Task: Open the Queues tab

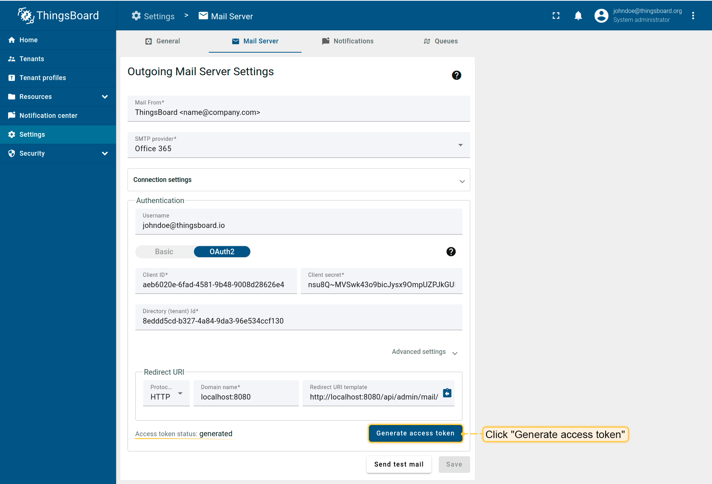Action: pos(441,41)
